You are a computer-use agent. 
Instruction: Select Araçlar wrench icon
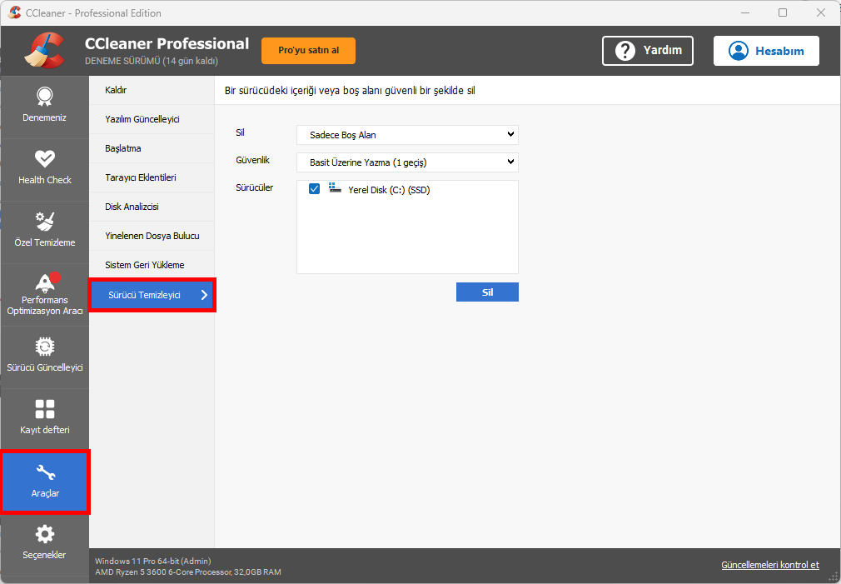44,473
